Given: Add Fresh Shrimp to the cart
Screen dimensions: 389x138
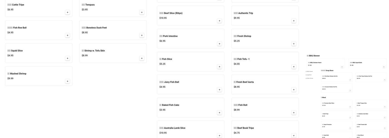Looking at the screenshot, I should [294, 44].
